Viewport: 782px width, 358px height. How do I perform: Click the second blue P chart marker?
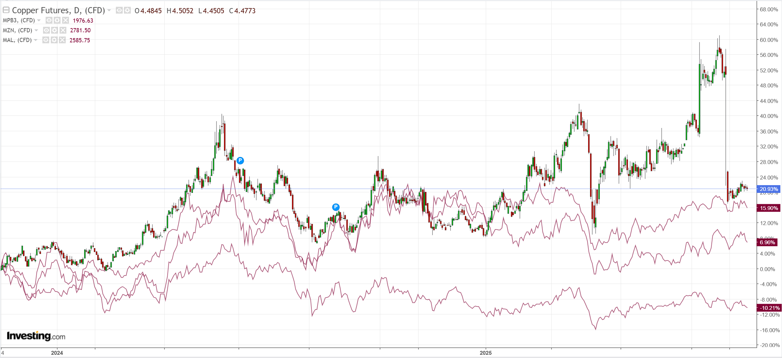pos(336,207)
